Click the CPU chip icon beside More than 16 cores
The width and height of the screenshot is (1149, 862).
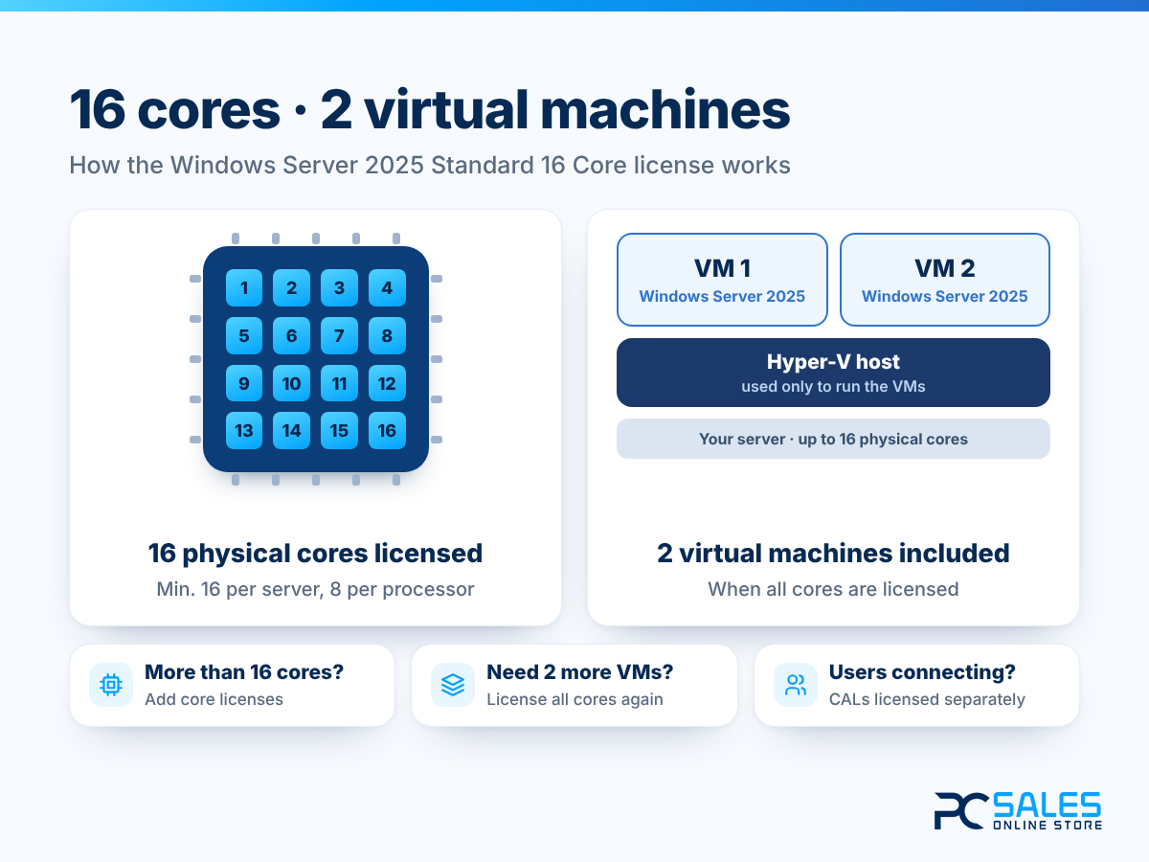point(111,685)
